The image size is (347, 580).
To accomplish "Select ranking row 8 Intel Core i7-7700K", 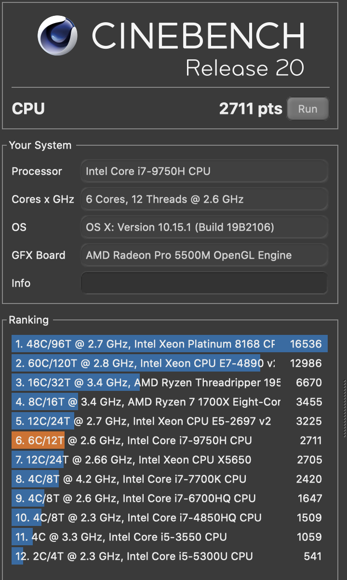I will coord(170,479).
